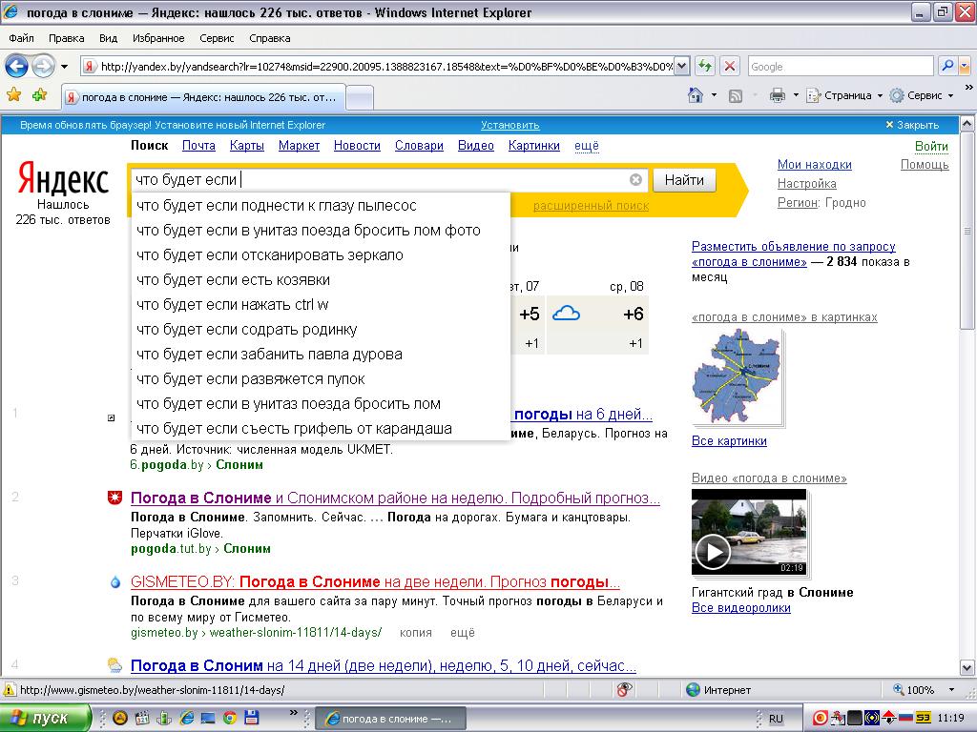This screenshot has width=977, height=732.
Task: Focus the Google search box in toolbar
Action: (840, 66)
